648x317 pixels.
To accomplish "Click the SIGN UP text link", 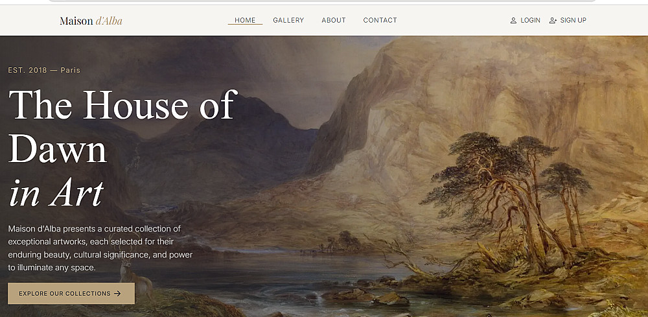I will [573, 20].
